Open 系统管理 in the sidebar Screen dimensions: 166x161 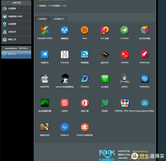click(16, 24)
